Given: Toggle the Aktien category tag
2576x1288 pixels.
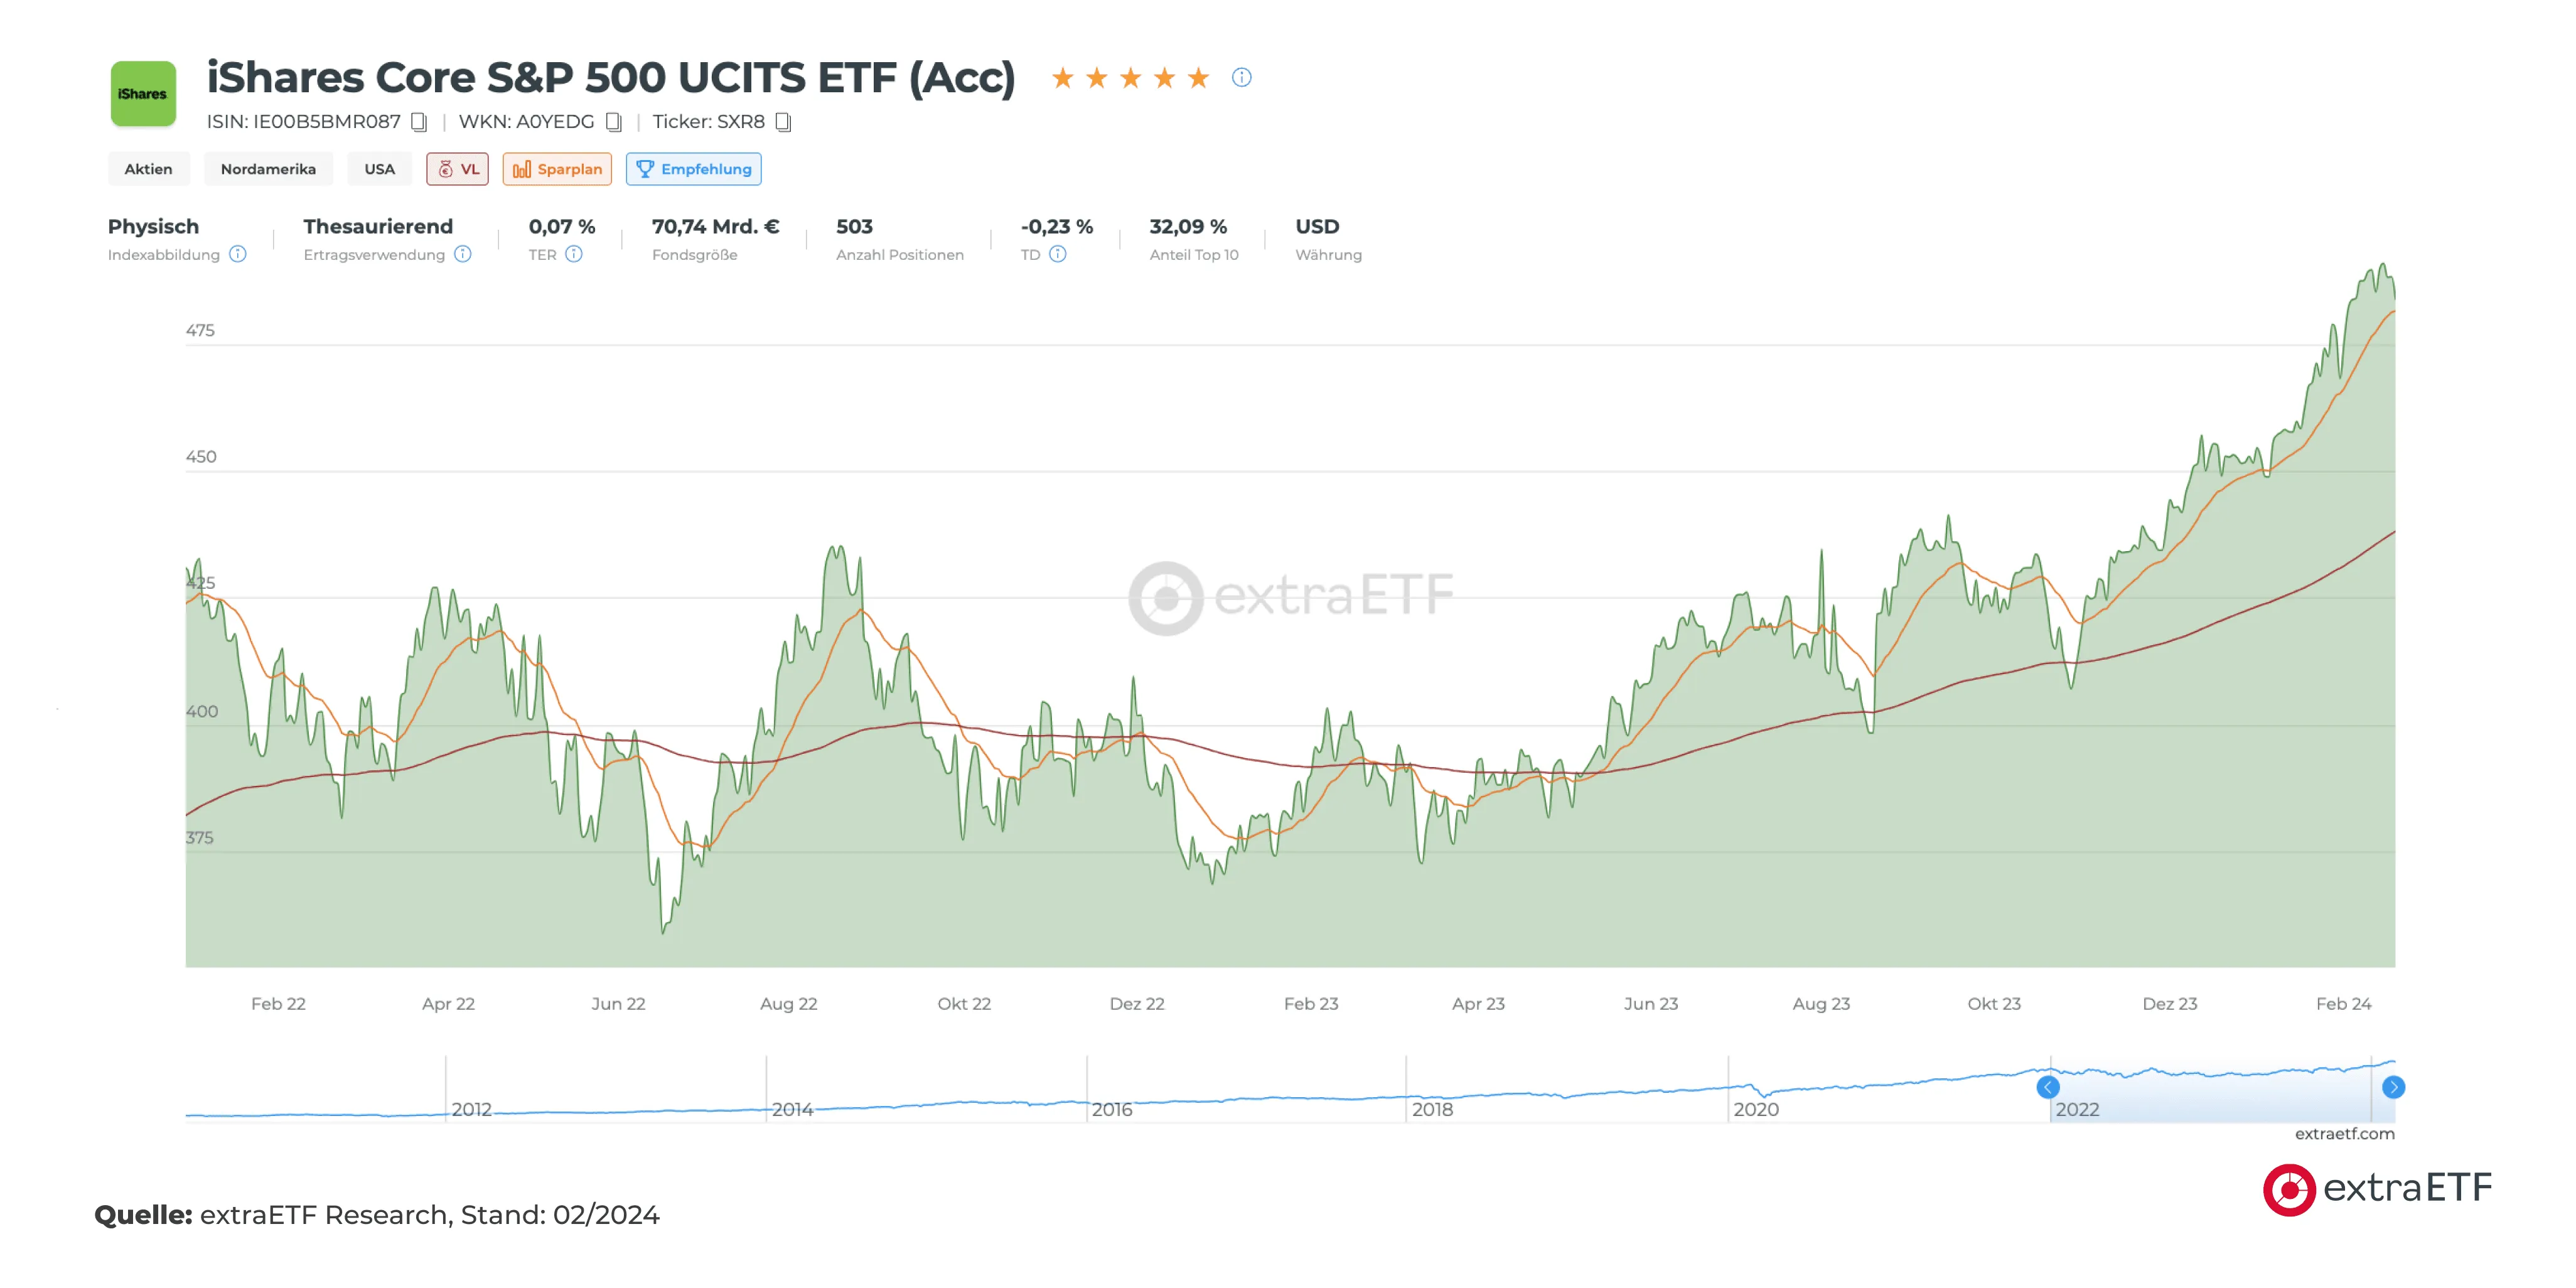Looking at the screenshot, I should click(148, 169).
